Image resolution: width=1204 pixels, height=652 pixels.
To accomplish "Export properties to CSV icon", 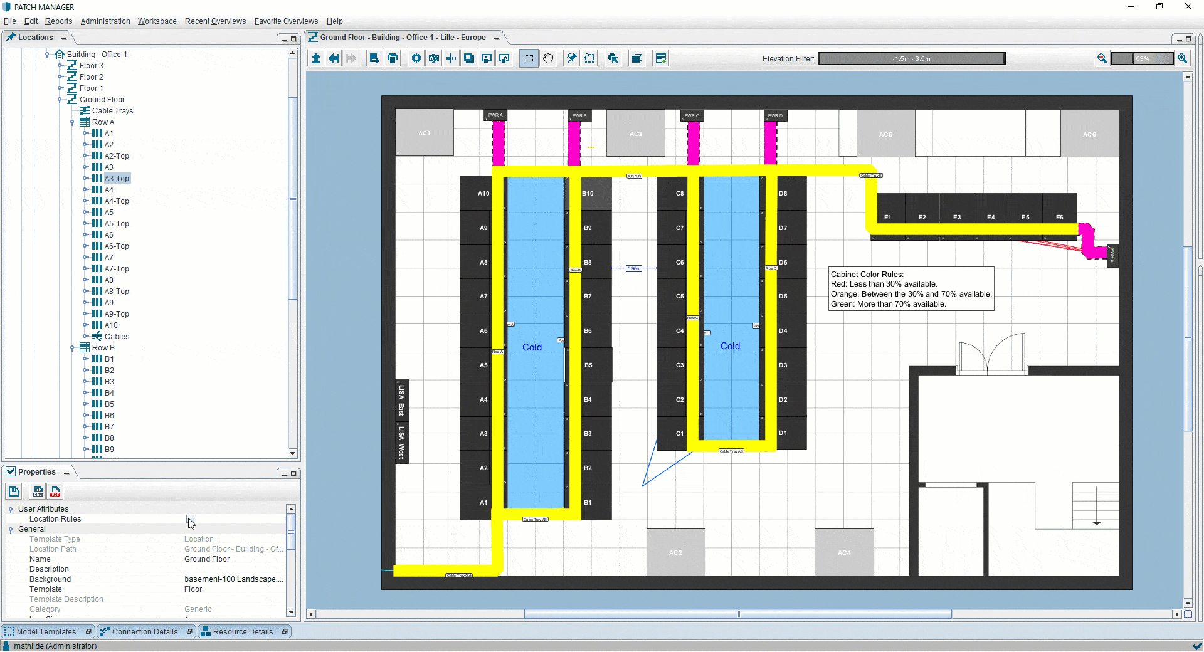I will pyautogui.click(x=38, y=492).
